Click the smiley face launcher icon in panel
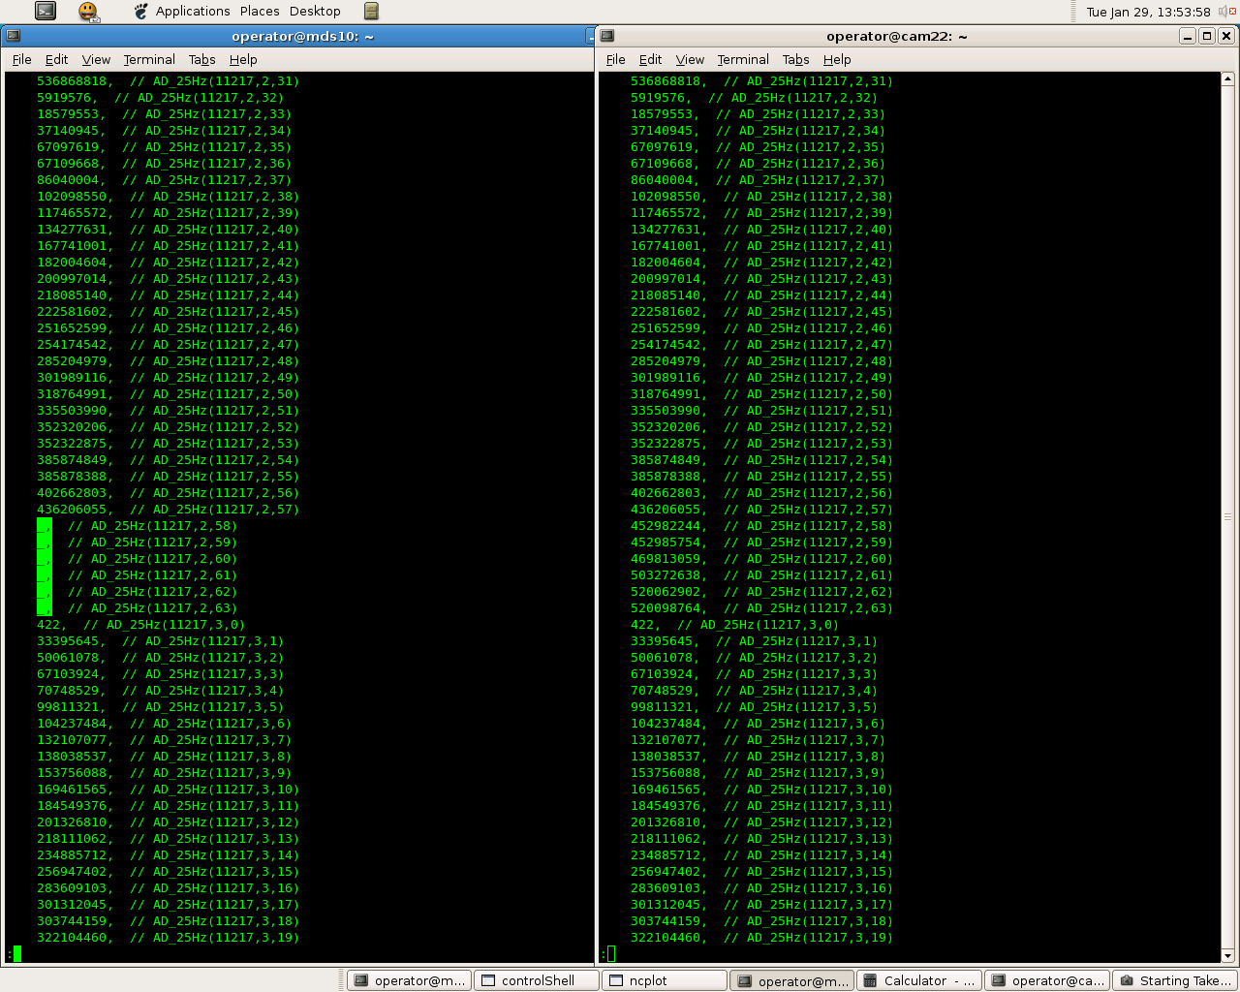 point(88,11)
